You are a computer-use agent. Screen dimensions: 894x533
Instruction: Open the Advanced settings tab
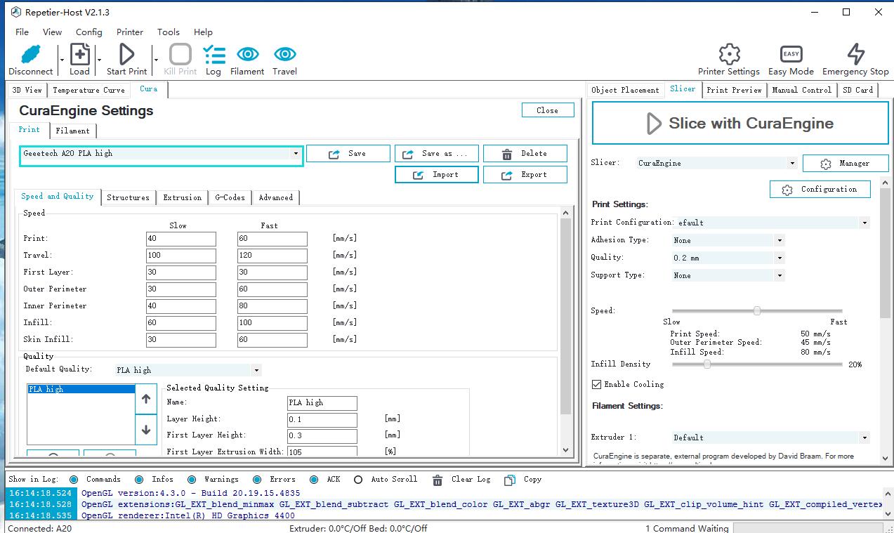coord(276,198)
